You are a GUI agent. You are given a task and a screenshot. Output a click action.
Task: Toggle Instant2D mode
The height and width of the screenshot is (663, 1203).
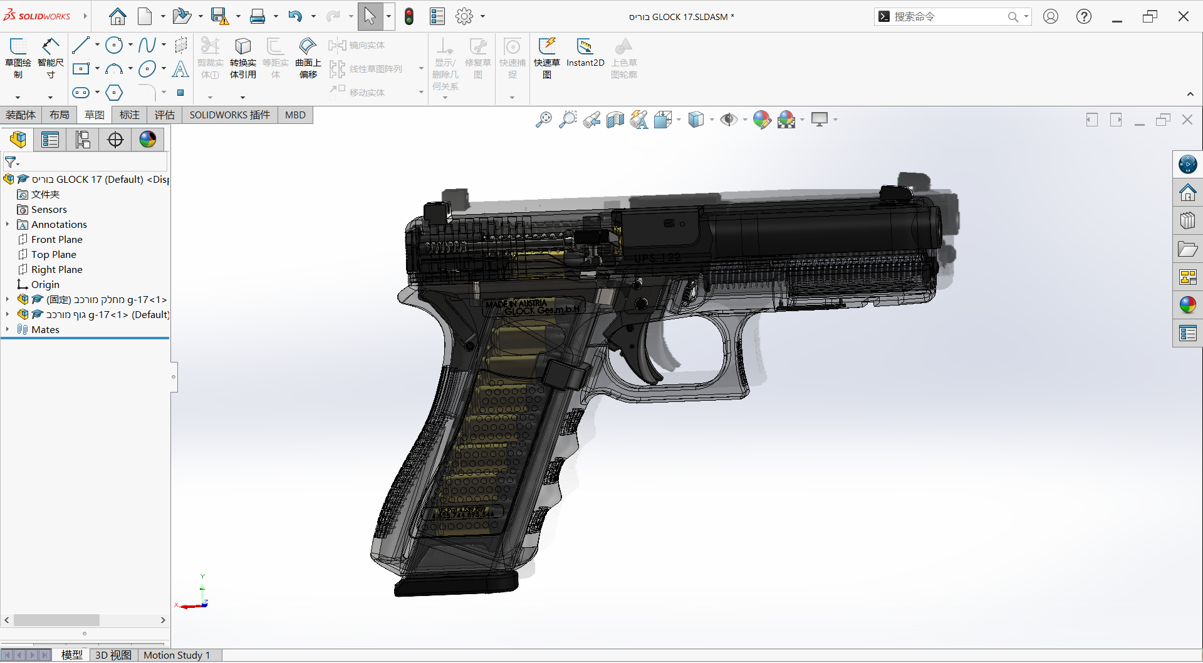pos(585,53)
